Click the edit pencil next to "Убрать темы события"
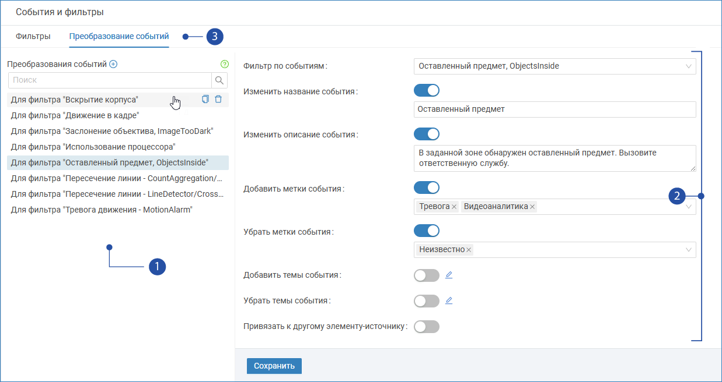This screenshot has width=722, height=382. [449, 300]
